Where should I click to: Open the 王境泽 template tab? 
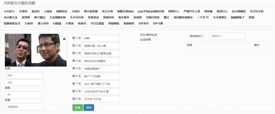point(23,11)
